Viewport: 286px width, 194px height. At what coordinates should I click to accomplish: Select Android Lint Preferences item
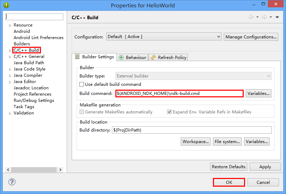38,37
